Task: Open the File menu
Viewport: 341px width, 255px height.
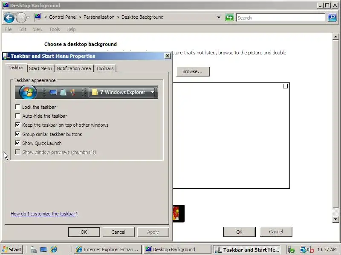Action: pyautogui.click(x=8, y=29)
